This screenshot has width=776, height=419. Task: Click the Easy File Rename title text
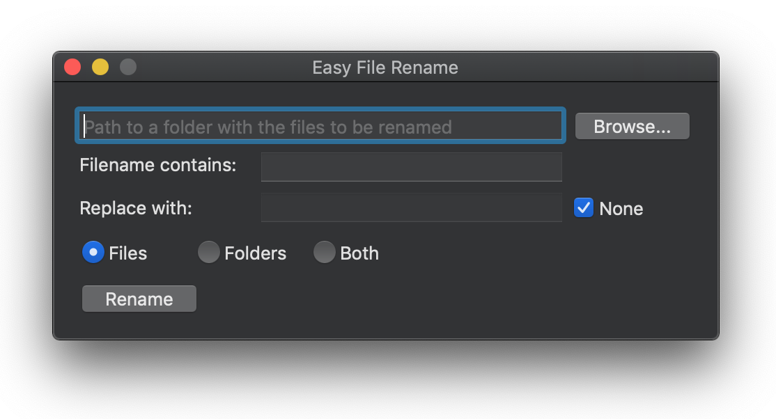385,68
